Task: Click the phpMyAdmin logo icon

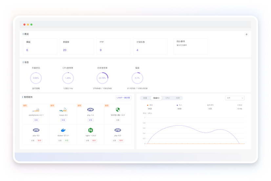Action: 36,110
